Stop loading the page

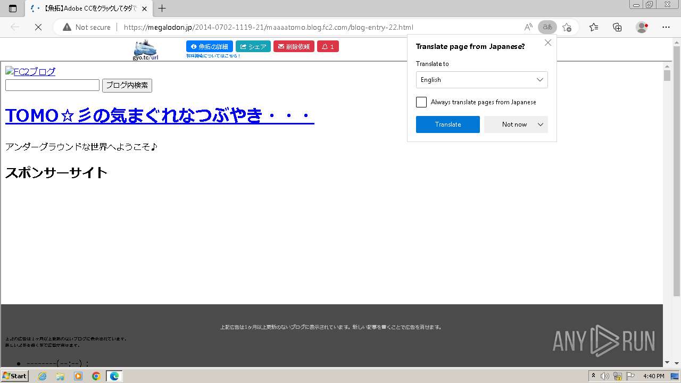tap(38, 27)
